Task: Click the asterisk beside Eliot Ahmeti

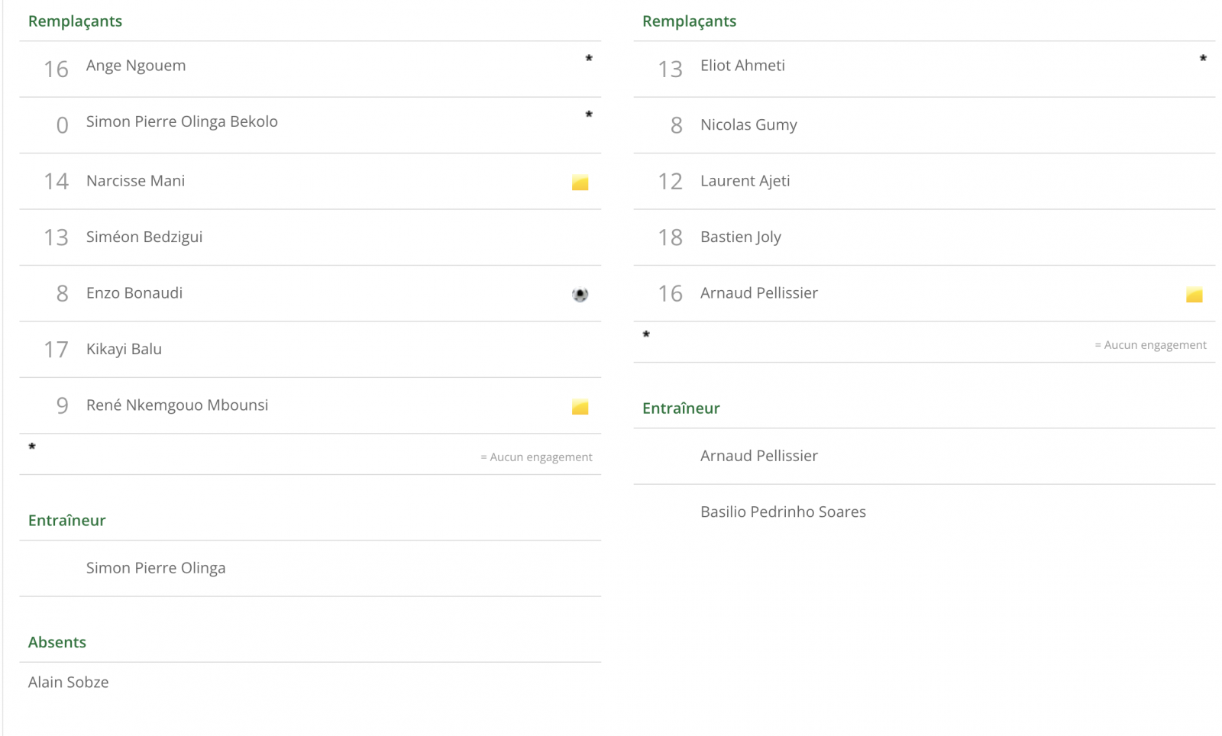Action: click(x=1203, y=59)
